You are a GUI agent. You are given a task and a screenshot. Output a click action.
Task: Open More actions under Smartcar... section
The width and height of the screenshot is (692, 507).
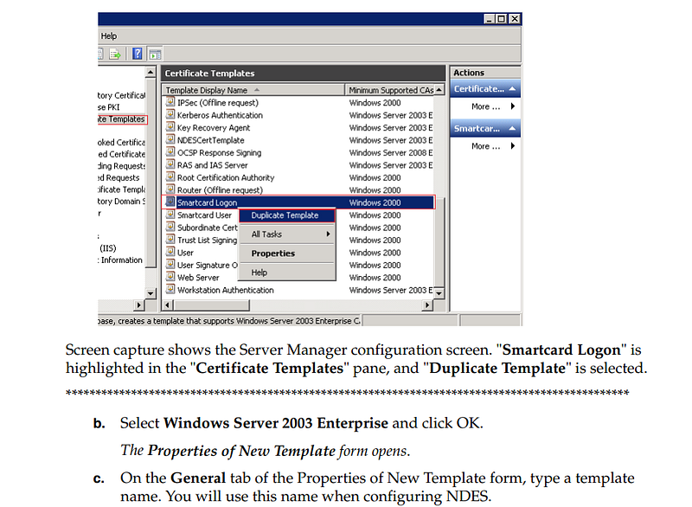[x=485, y=146]
